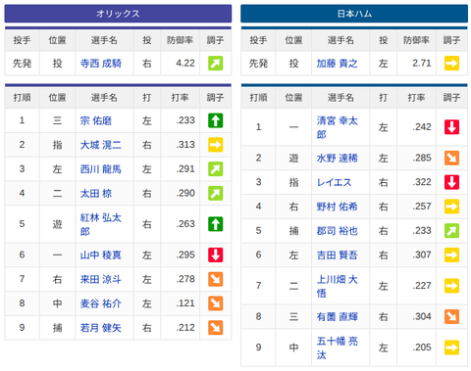This screenshot has height=371, width=471.
Task: Open player page for 野村 佑希
Action: click(x=338, y=207)
